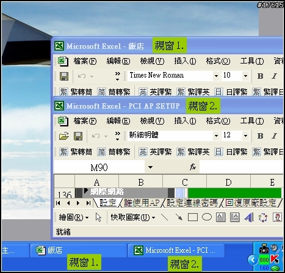The width and height of the screenshot is (285, 273).
Task: Click the Undo icon in PCI AP SETUP window
Action: pyautogui.click(x=96, y=136)
